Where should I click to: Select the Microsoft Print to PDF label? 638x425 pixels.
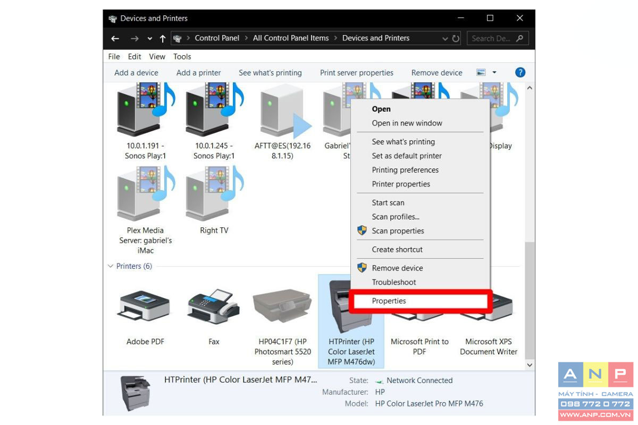[x=419, y=346]
